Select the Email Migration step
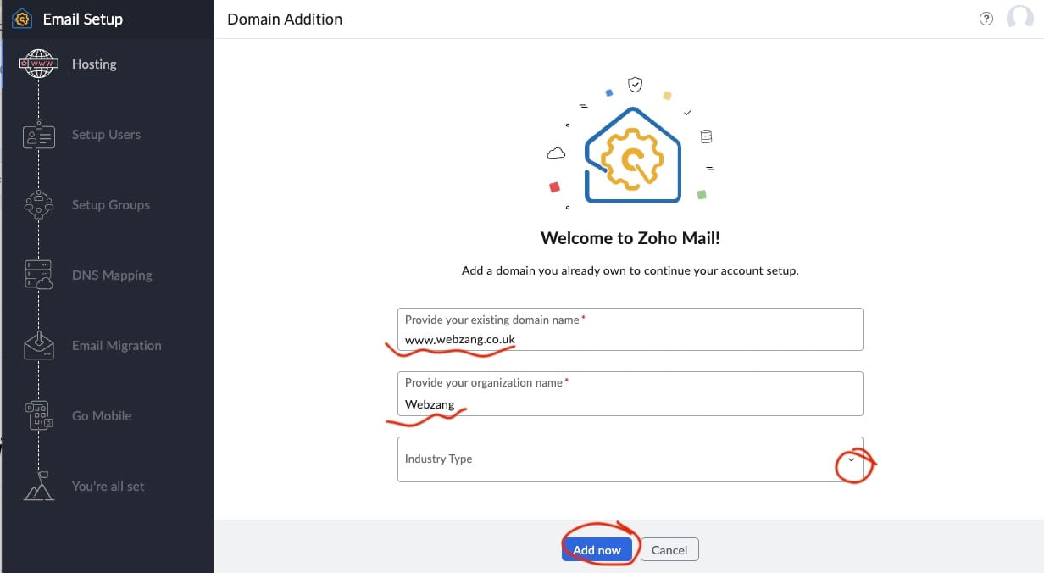The height and width of the screenshot is (573, 1044). pyautogui.click(x=116, y=346)
